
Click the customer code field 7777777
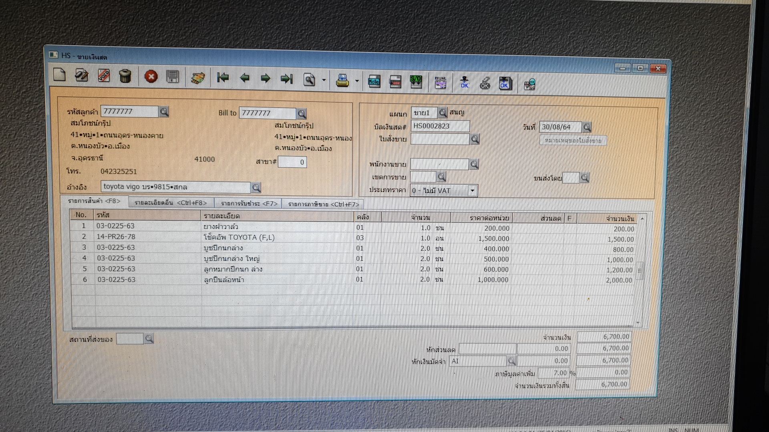(x=129, y=112)
